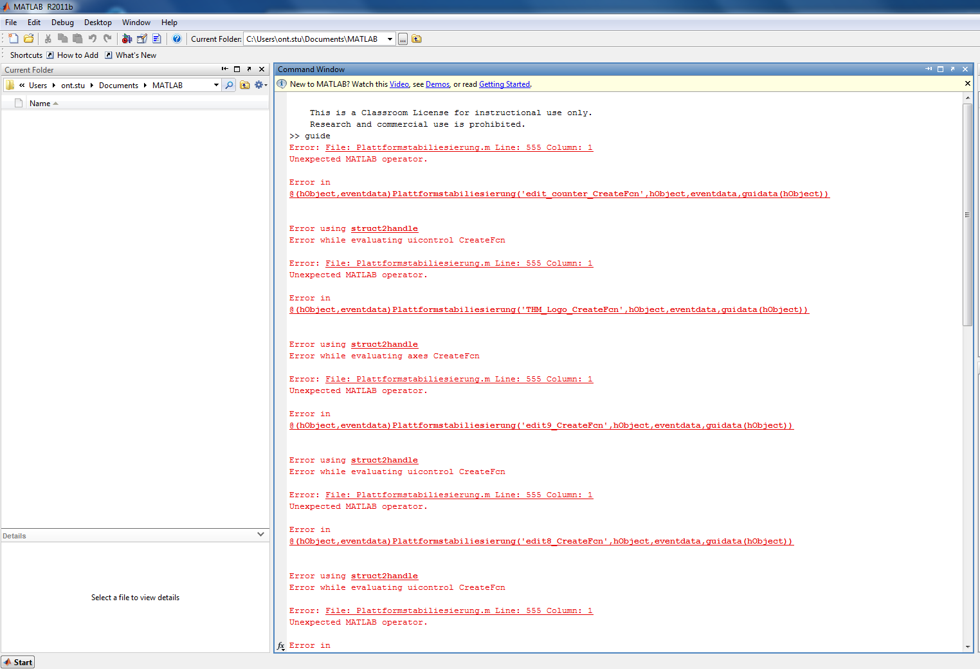Browse for folder using ellipsis button

point(403,39)
